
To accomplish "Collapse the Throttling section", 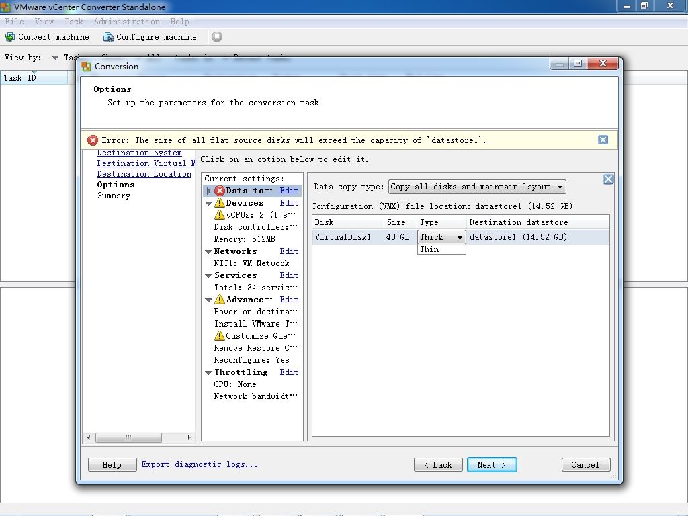I will coord(209,372).
